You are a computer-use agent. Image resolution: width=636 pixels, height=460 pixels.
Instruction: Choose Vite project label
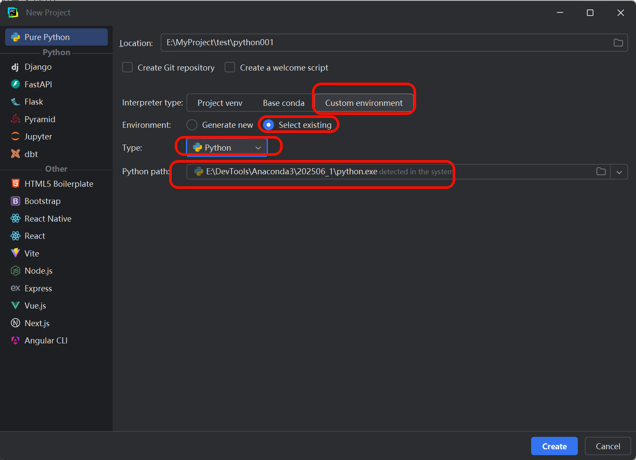click(32, 253)
